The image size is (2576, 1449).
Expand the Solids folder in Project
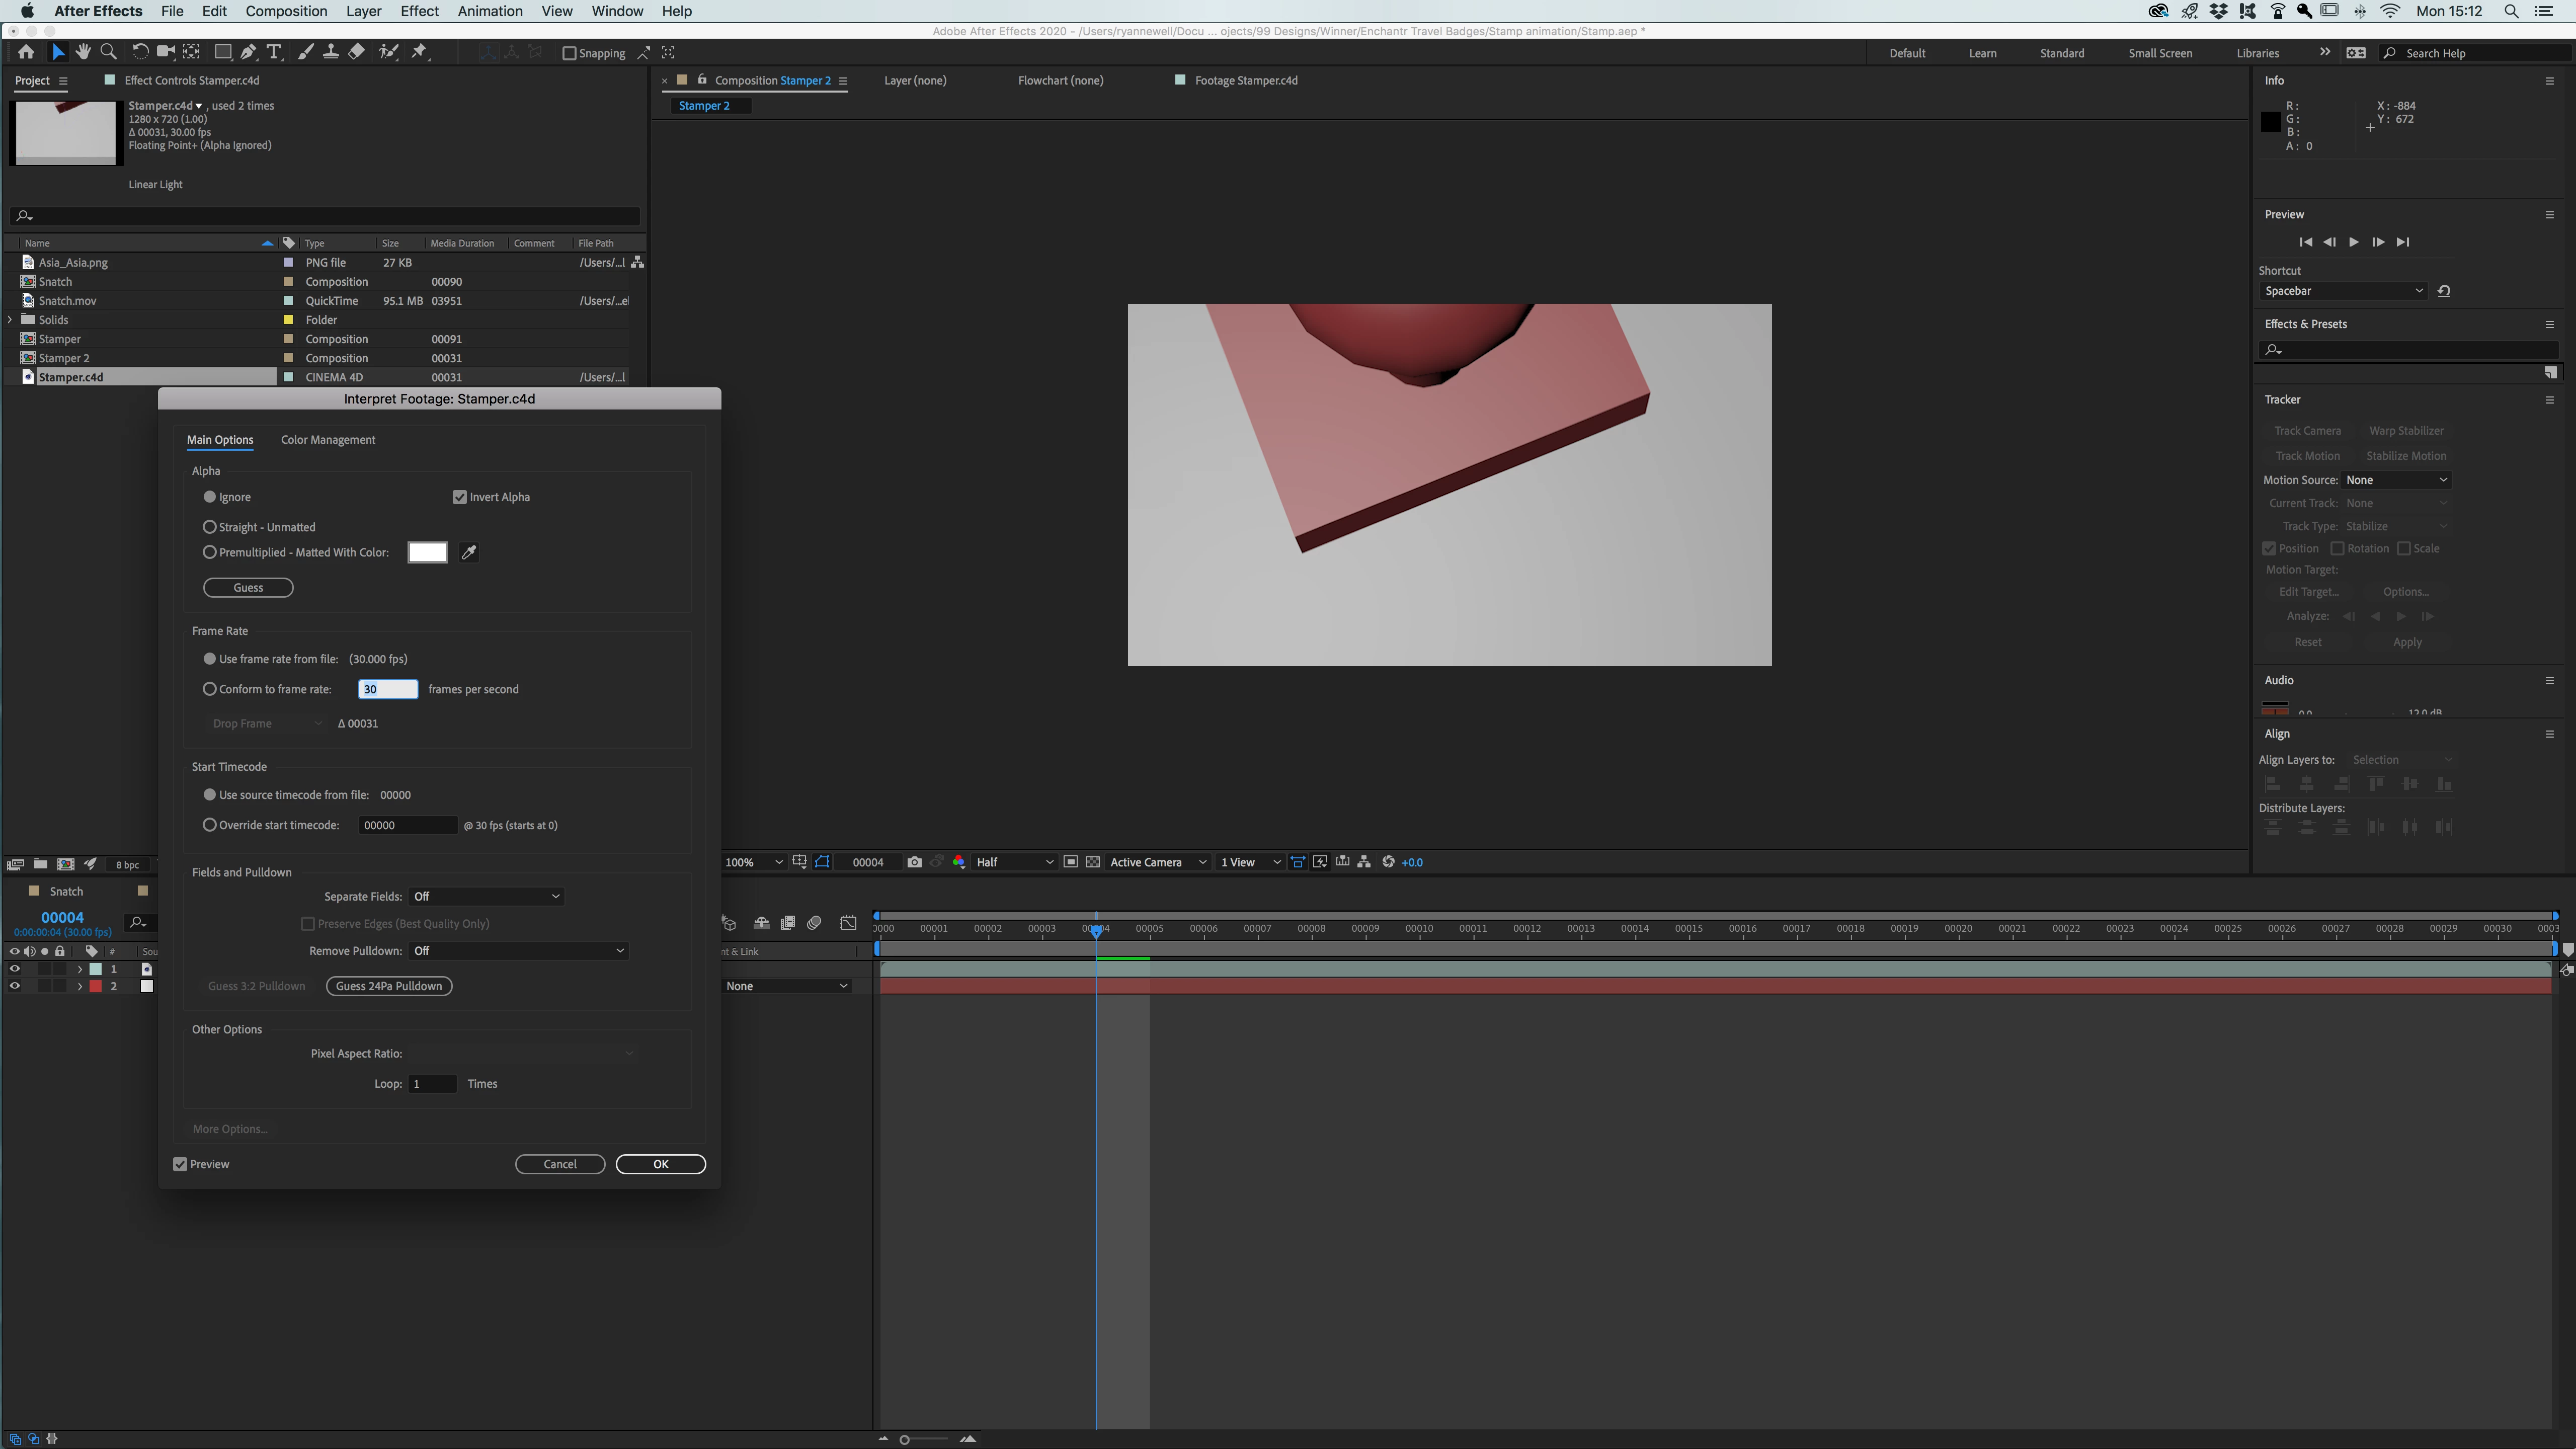tap(10, 320)
